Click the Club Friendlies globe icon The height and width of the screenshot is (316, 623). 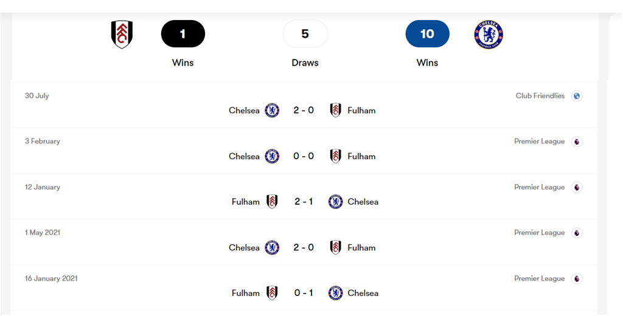[577, 96]
